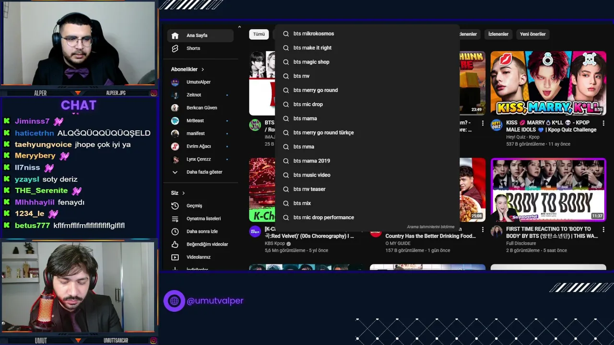The width and height of the screenshot is (614, 345).
Task: Choose suggestion 'bts make it right'
Action: click(x=367, y=48)
